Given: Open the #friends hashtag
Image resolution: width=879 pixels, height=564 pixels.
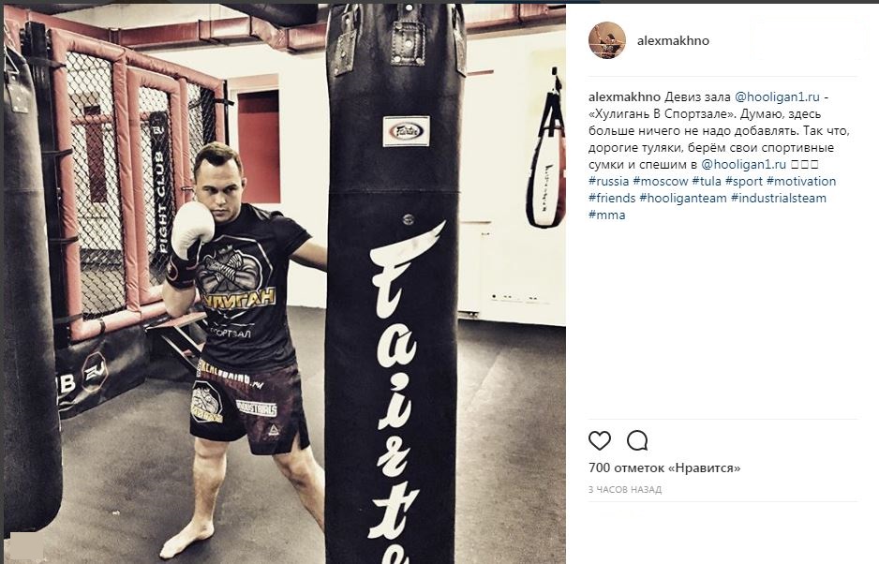Looking at the screenshot, I should click(x=612, y=198).
